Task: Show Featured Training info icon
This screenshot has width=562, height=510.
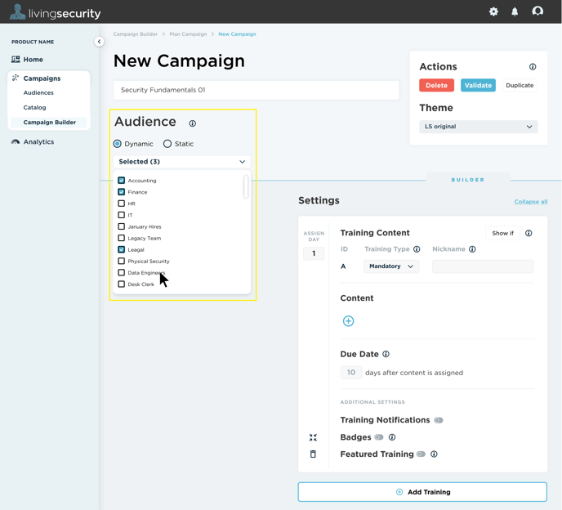Action: coord(434,454)
